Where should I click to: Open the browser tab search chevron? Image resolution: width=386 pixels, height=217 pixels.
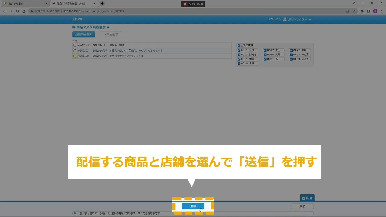353,3
